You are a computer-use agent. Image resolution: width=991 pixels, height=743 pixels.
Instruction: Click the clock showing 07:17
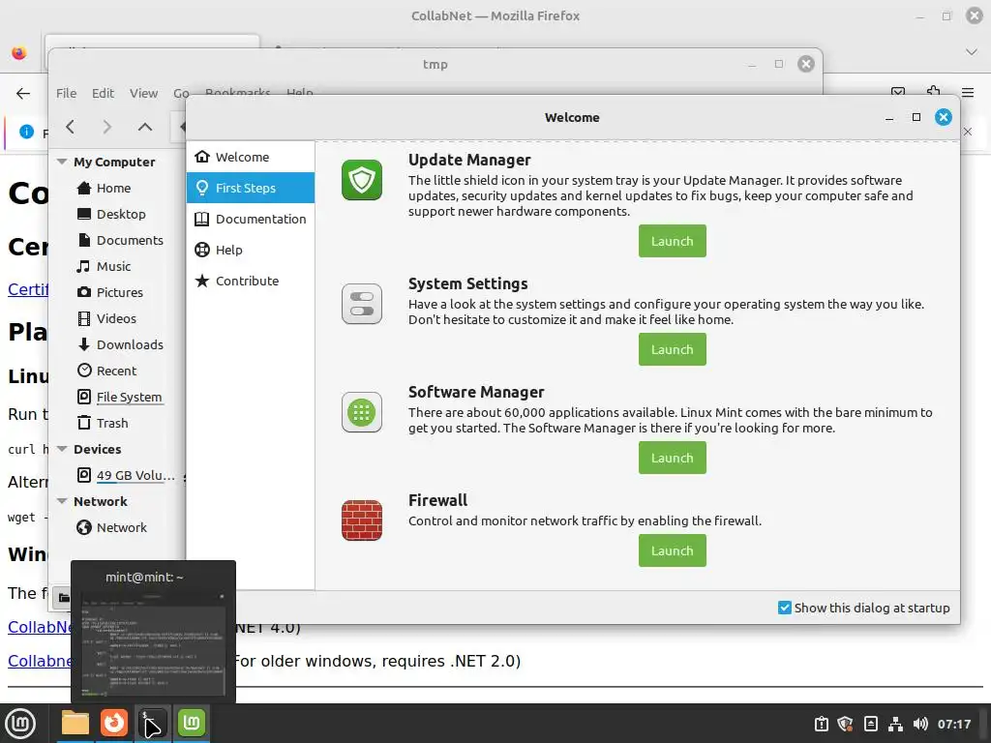click(x=953, y=724)
